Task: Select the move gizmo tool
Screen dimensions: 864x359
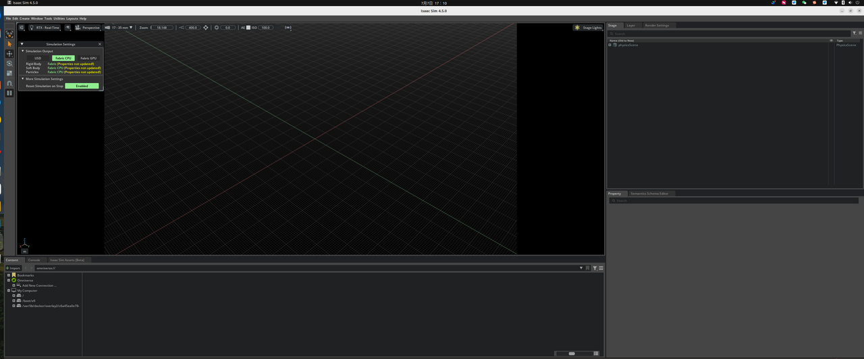Action: [x=9, y=53]
